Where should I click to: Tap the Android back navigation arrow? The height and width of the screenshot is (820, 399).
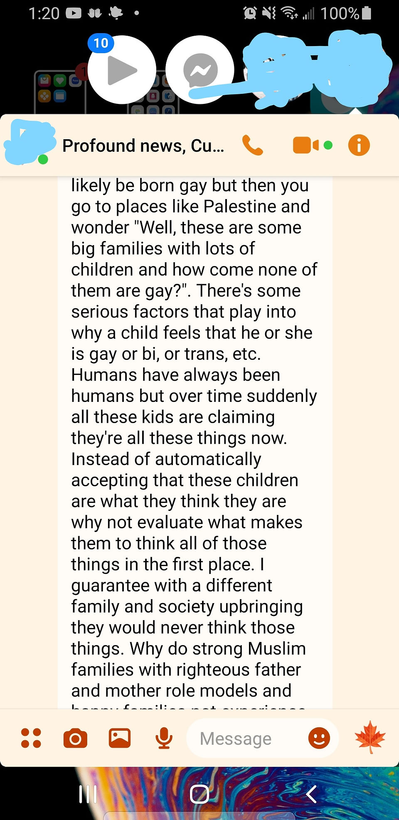pyautogui.click(x=311, y=794)
